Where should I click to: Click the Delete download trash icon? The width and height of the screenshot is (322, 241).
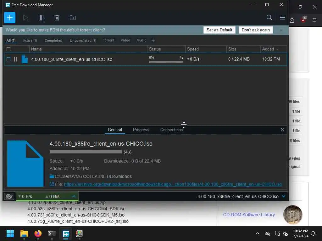coord(57,18)
